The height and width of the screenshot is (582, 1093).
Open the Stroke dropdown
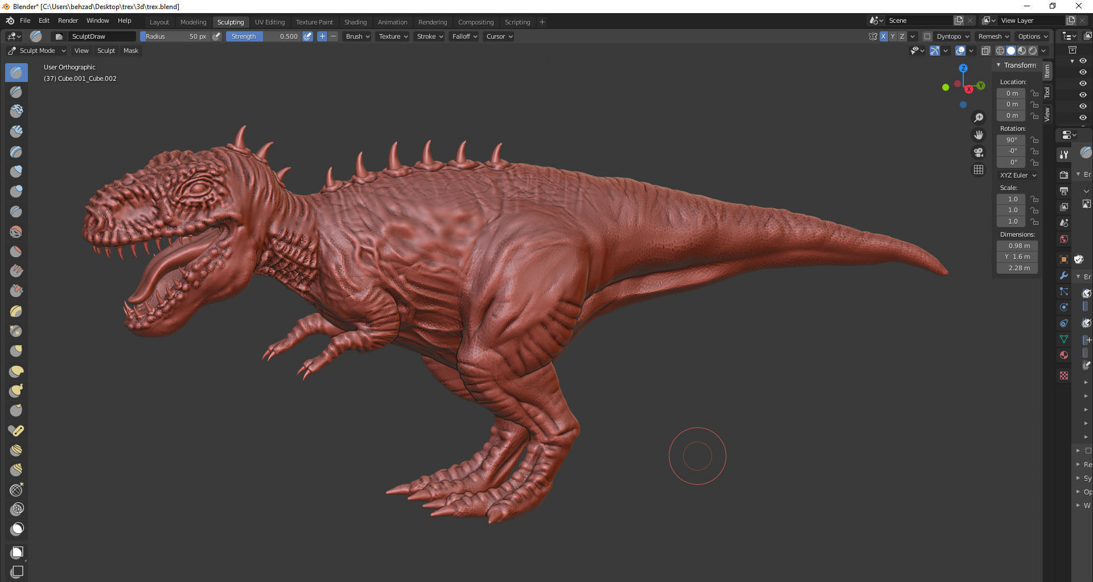click(x=430, y=36)
